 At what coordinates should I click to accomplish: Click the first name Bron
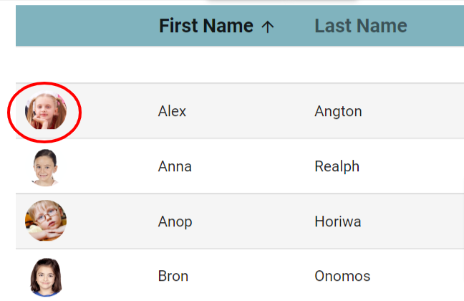click(x=173, y=276)
